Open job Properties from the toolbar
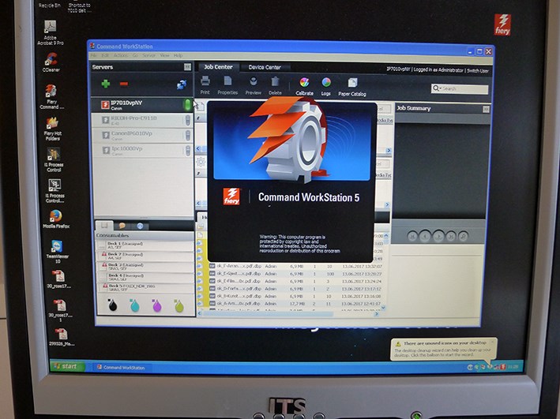The image size is (560, 419). point(227,85)
